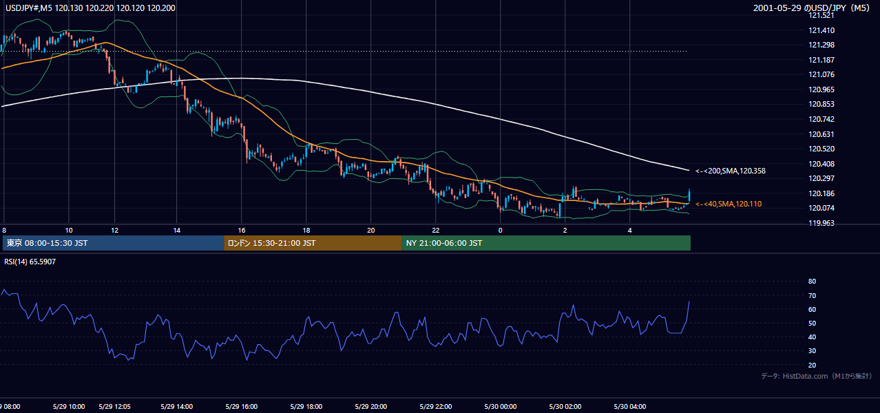Click the 5/29 12:05 time axis label
Image resolution: width=880 pixels, height=413 pixels.
pos(114,406)
